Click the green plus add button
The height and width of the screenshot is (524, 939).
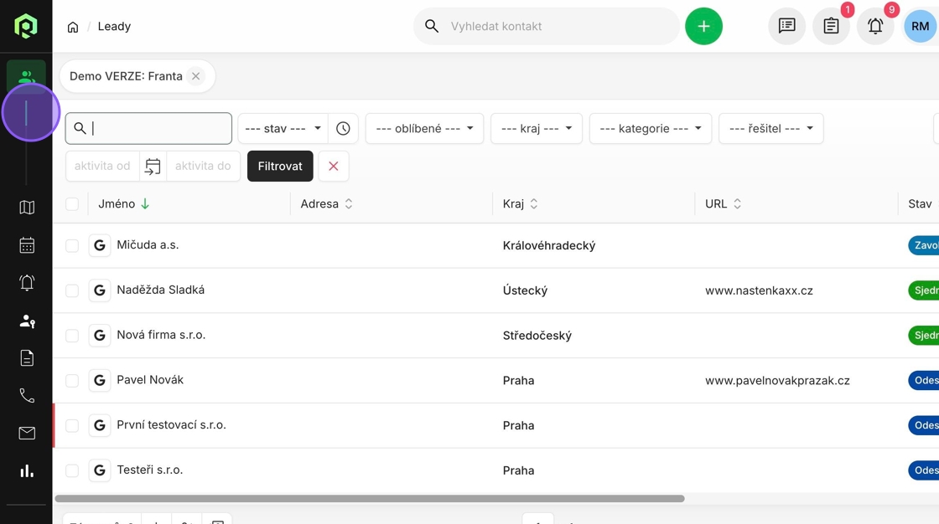(703, 26)
